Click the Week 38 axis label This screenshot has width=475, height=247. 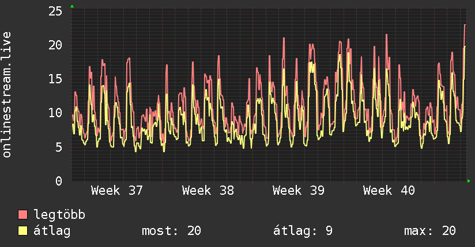pyautogui.click(x=208, y=191)
